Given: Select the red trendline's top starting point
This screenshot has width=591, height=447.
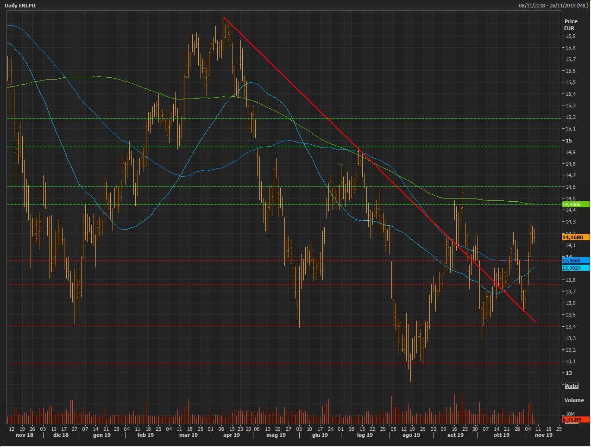Looking at the screenshot, I should tap(224, 18).
